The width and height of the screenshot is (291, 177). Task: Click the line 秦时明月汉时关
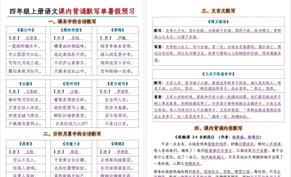[x=25, y=100]
